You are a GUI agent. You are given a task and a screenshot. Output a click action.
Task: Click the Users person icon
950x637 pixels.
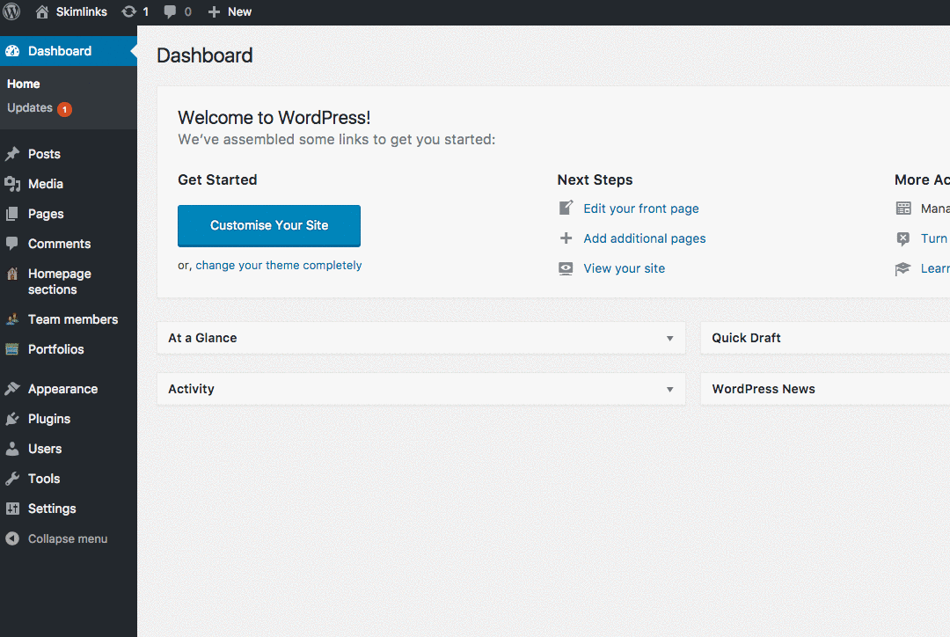(12, 449)
